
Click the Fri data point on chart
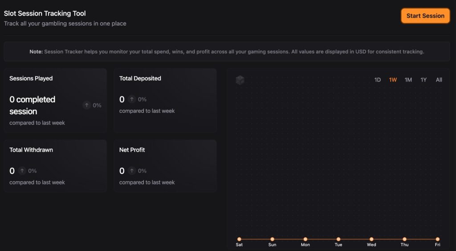(438, 239)
